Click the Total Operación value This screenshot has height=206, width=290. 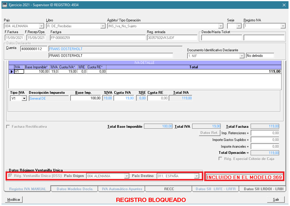(265, 153)
